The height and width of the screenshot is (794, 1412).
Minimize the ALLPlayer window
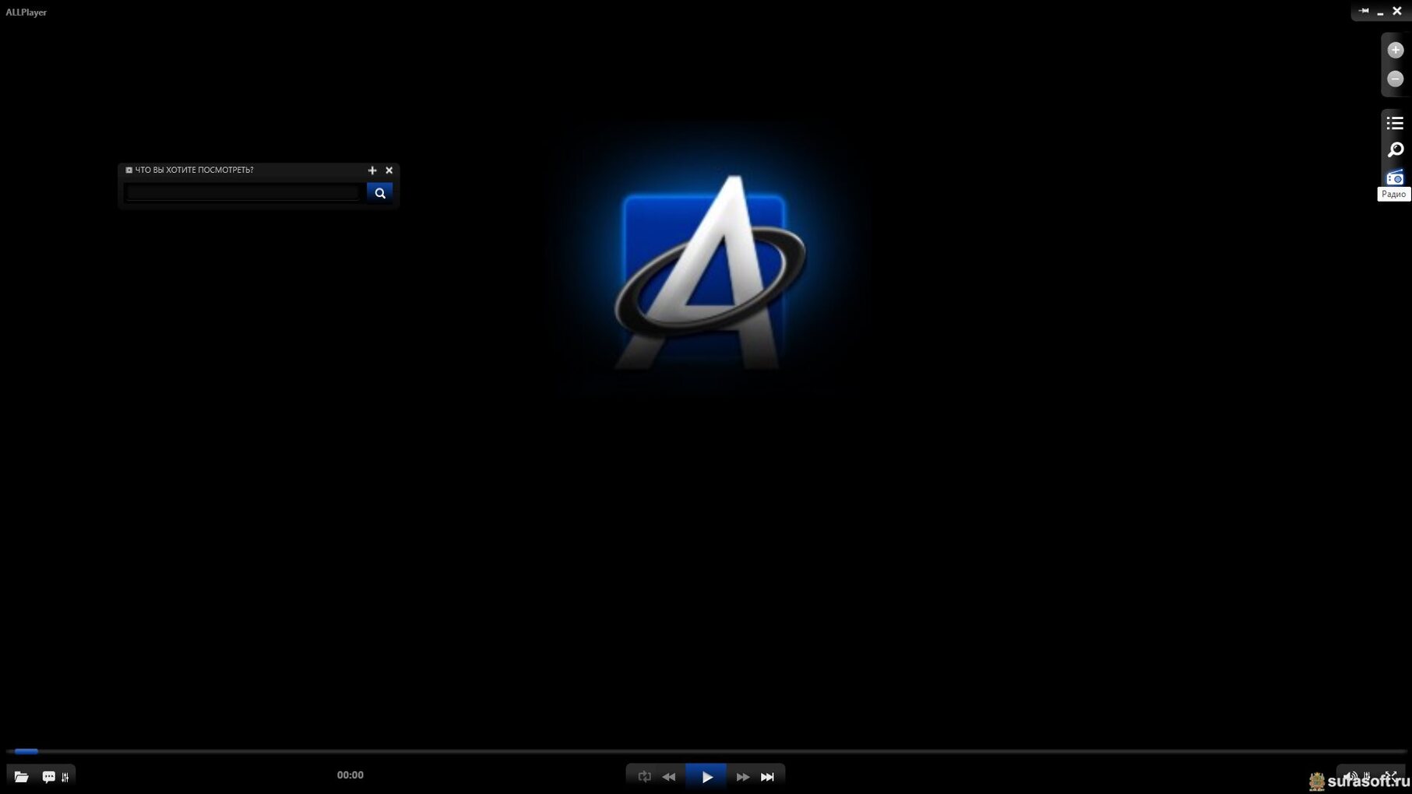tap(1380, 12)
